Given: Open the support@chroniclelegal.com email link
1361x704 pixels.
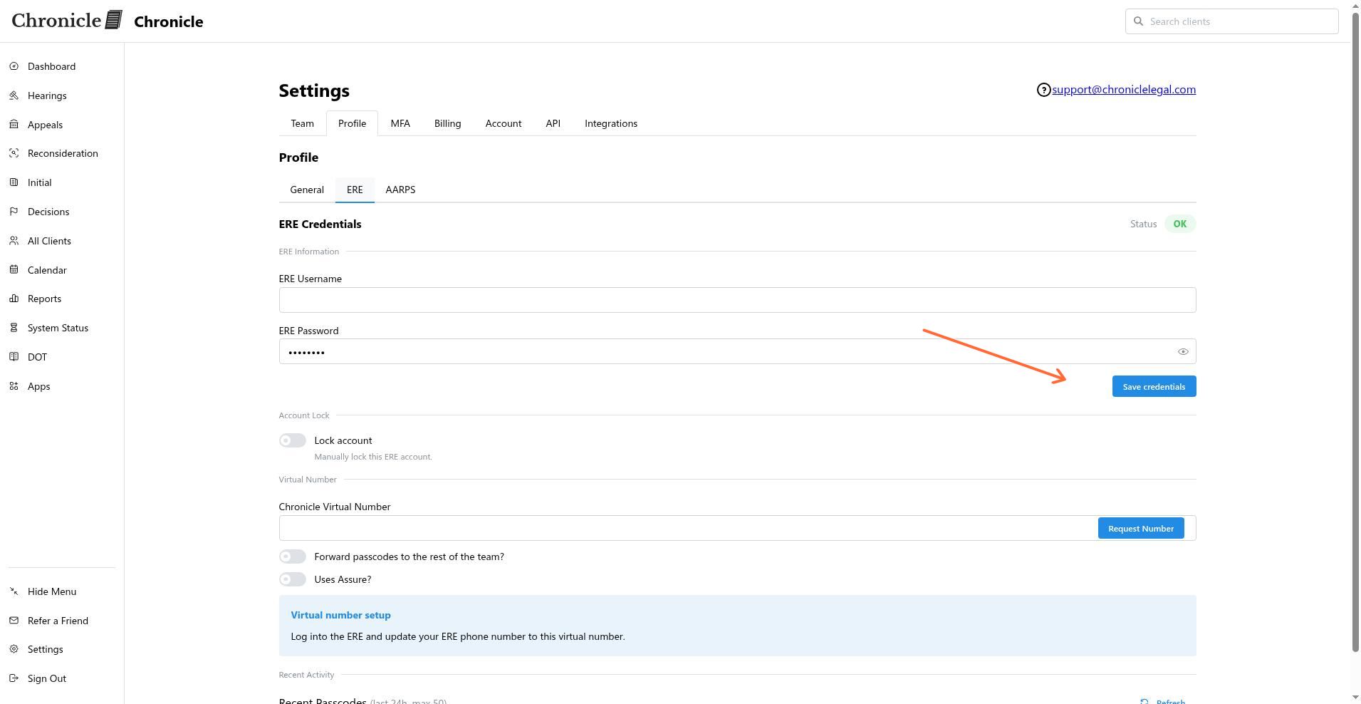Looking at the screenshot, I should (x=1124, y=89).
